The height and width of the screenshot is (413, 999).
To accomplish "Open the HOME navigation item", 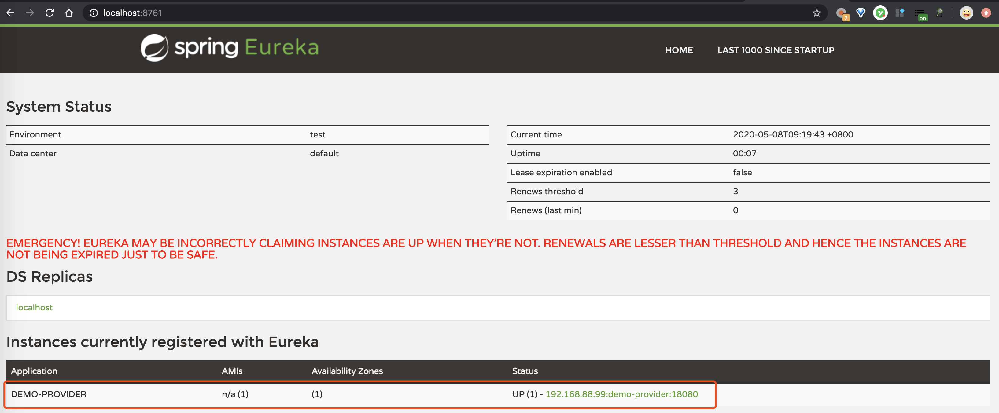I will pyautogui.click(x=679, y=50).
